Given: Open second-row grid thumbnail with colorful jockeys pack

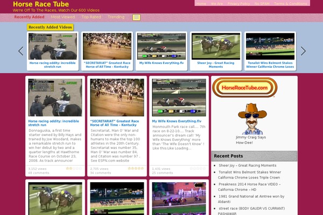Looking at the screenshot, I should pyautogui.click(x=179, y=198).
